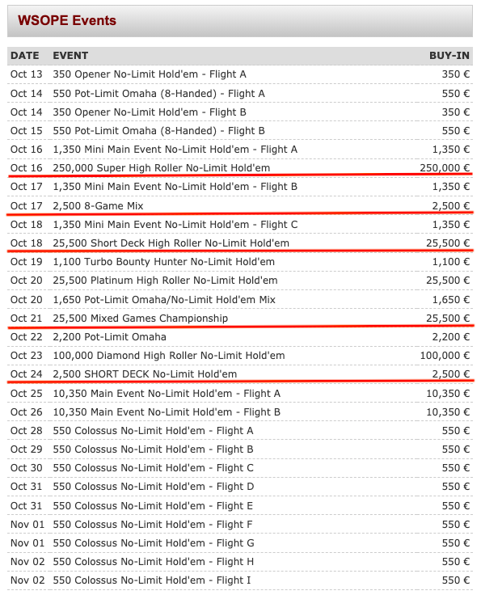
Task: Select 100,000 Diamond High Roller event
Action: 169,355
